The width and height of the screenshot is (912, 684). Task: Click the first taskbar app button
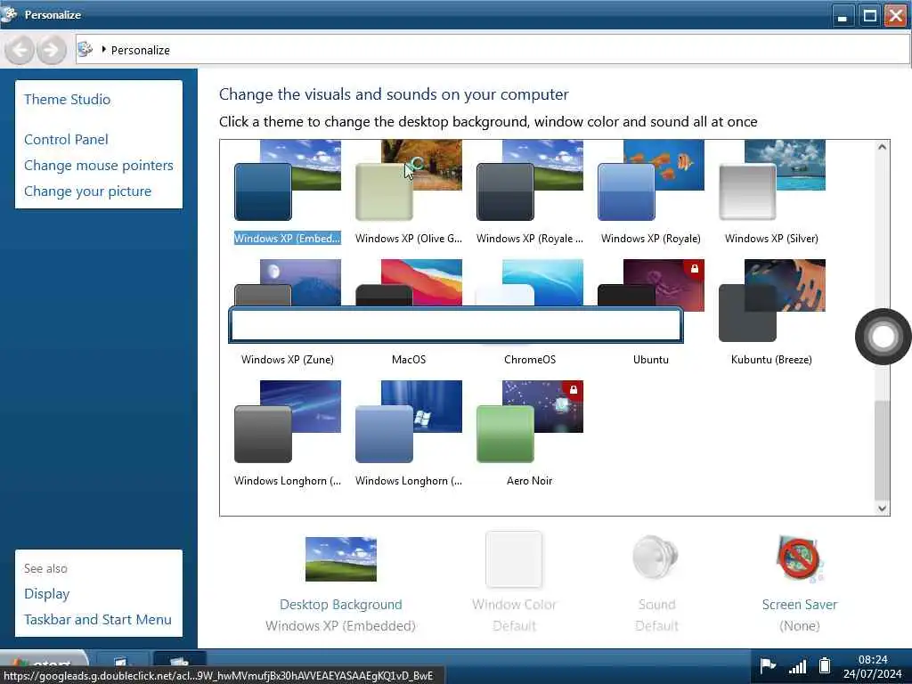pos(121,659)
